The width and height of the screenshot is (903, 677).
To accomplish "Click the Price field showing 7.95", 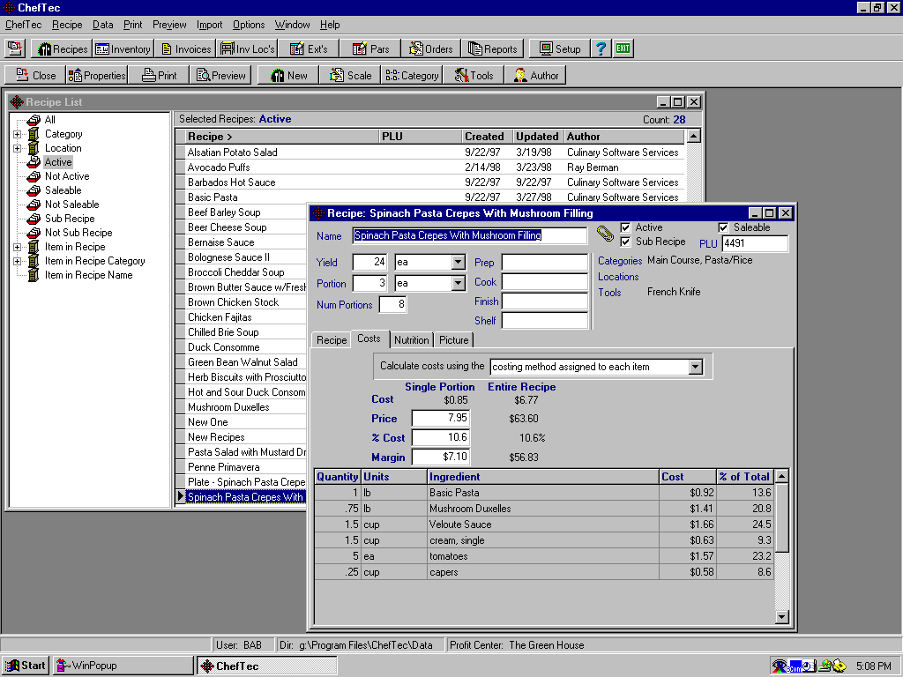I will [x=441, y=418].
